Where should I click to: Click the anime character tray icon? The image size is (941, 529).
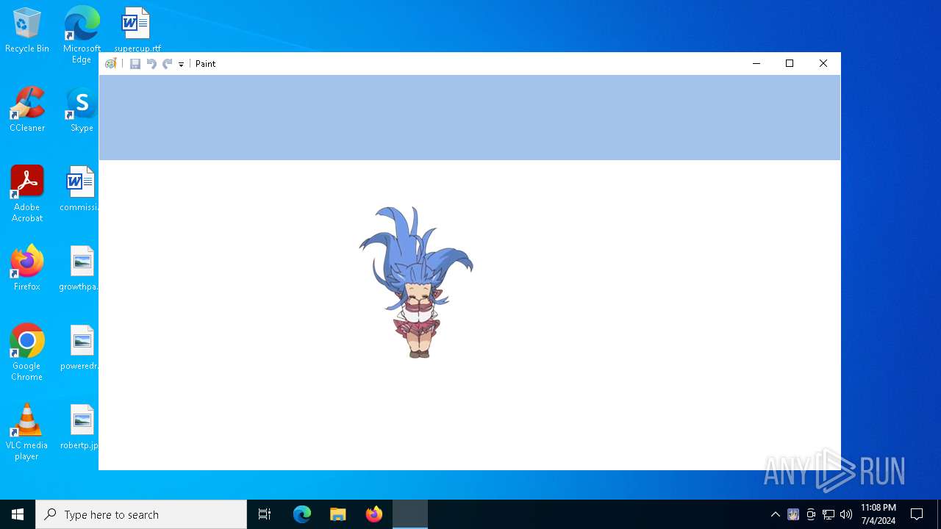tap(793, 514)
